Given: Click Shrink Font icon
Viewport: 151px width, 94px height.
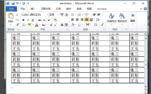Looking at the screenshot, I should 56,25.
